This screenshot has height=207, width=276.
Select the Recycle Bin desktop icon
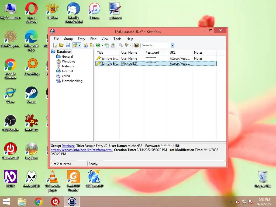pyautogui.click(x=263, y=179)
